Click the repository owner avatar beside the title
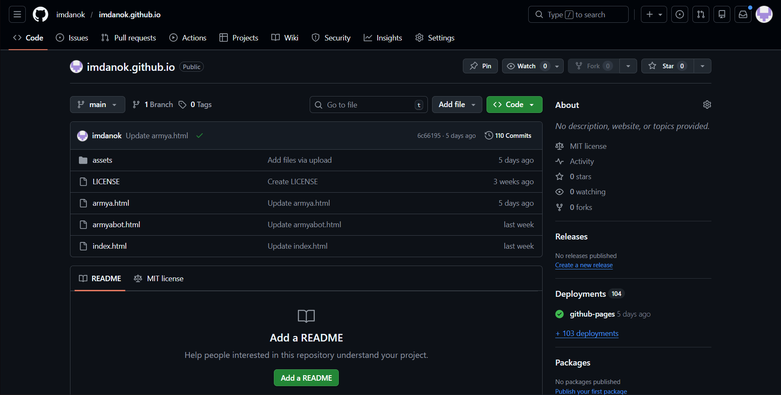 76,67
